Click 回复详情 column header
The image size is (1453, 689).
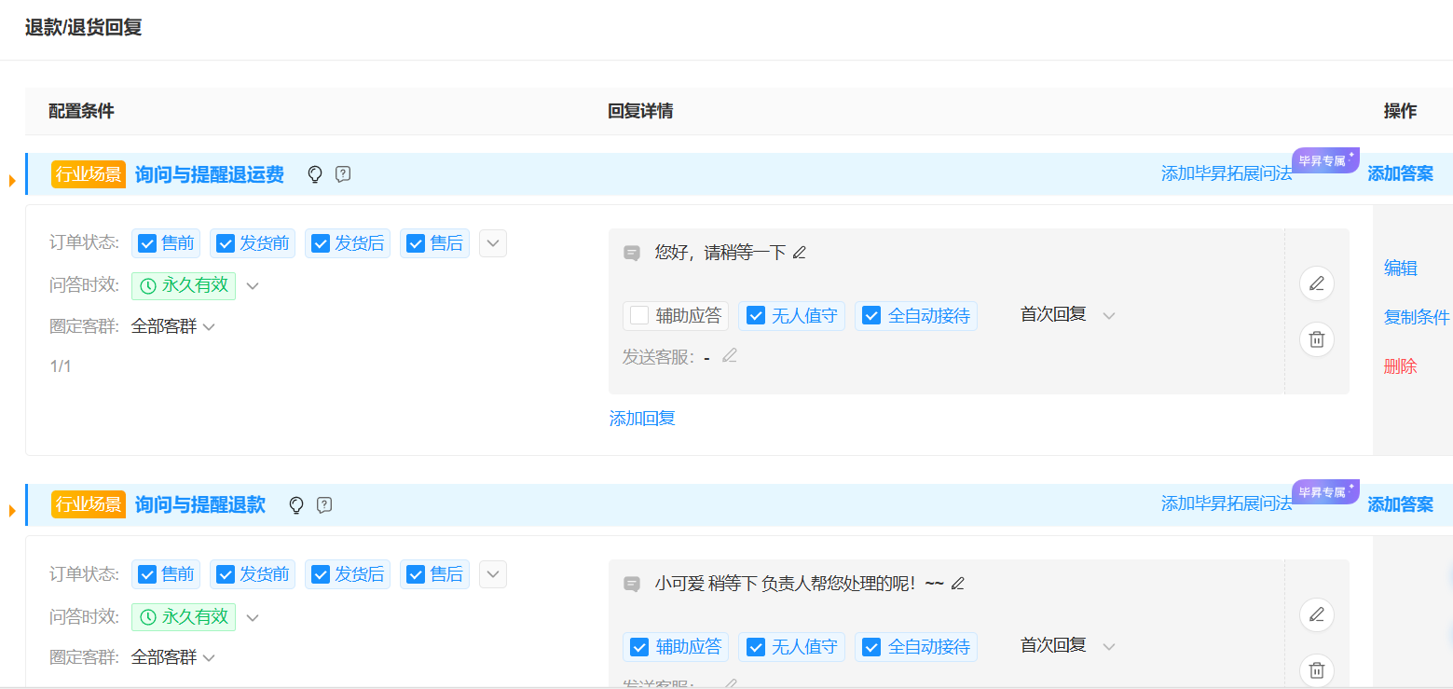click(x=640, y=111)
